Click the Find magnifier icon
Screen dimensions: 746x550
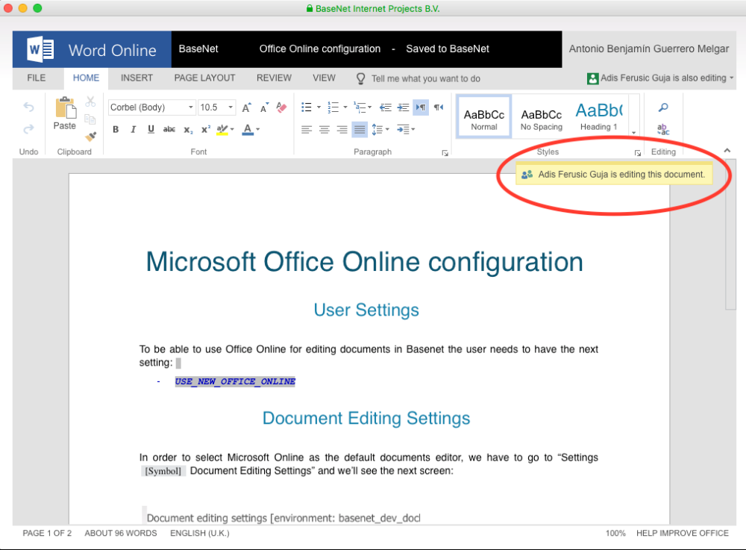pyautogui.click(x=663, y=107)
